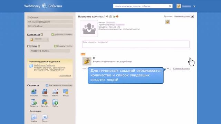Open Личные сообщения in the sidebar
Screen dimensions: 221x124
point(50,22)
